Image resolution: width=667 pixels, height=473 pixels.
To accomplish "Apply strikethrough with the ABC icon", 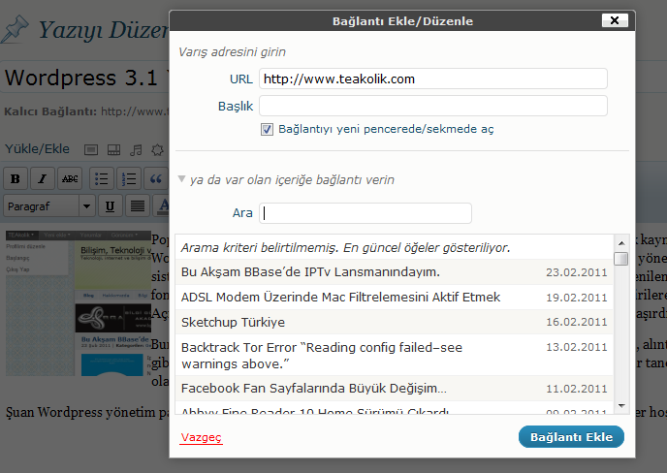I will pos(70,178).
